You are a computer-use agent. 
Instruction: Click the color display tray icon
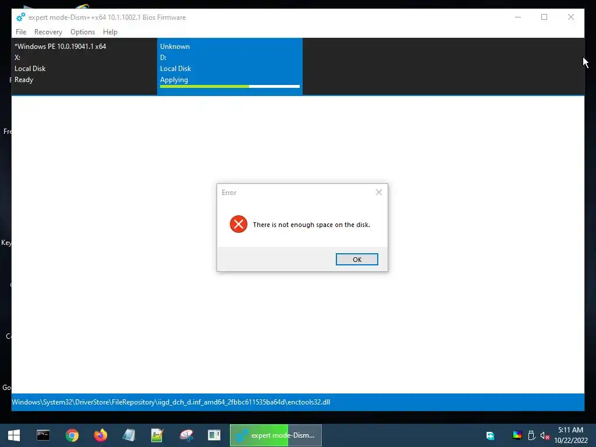[517, 435]
